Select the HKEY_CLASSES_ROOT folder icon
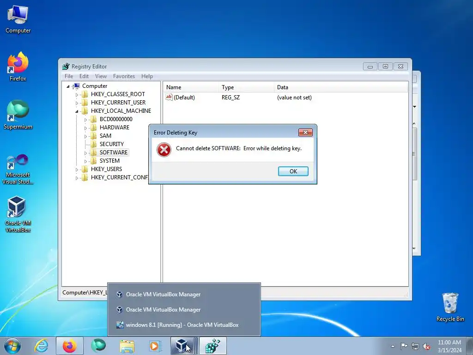 point(85,94)
